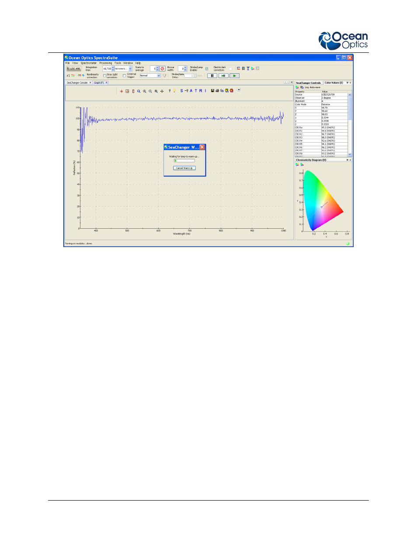Click the pause acquisition button
This screenshot has width=417, height=539.
(212, 76)
